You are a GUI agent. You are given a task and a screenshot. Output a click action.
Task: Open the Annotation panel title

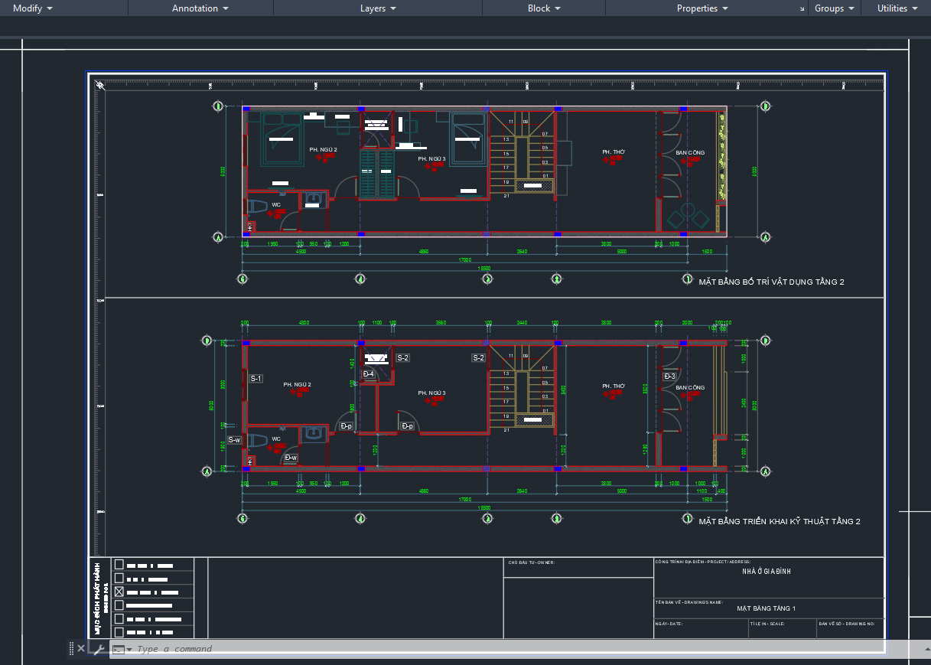200,8
